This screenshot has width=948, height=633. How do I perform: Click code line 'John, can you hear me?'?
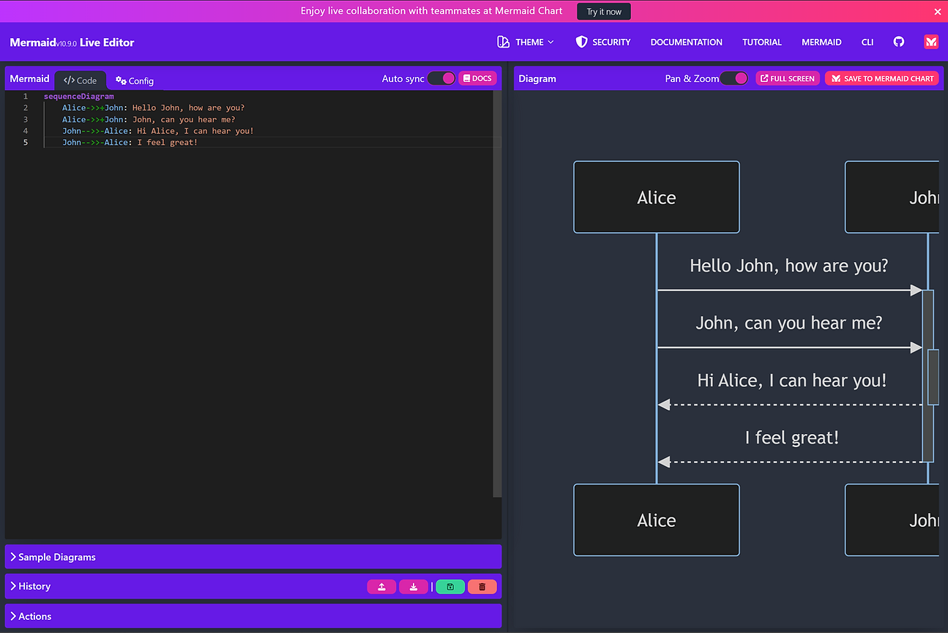149,119
